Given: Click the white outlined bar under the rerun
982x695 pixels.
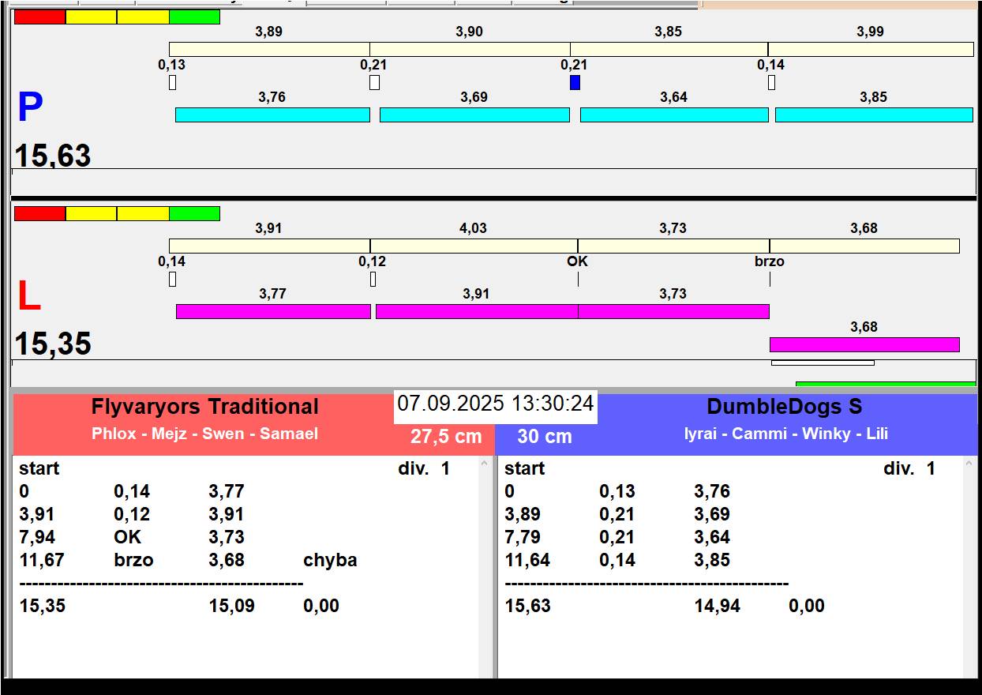Looking at the screenshot, I should point(823,363).
